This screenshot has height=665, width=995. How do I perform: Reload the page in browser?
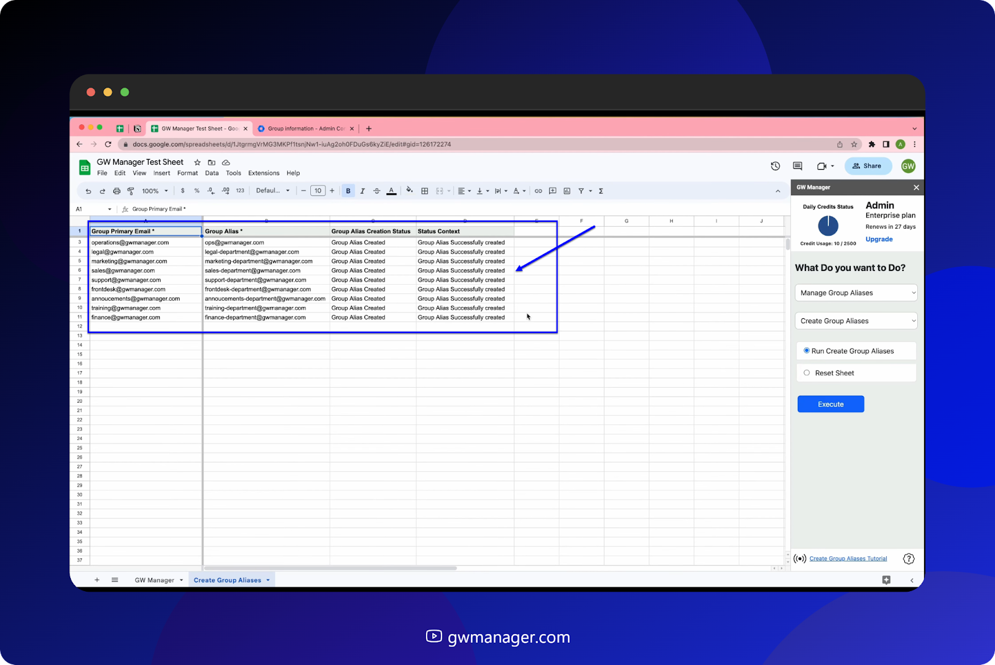(108, 144)
